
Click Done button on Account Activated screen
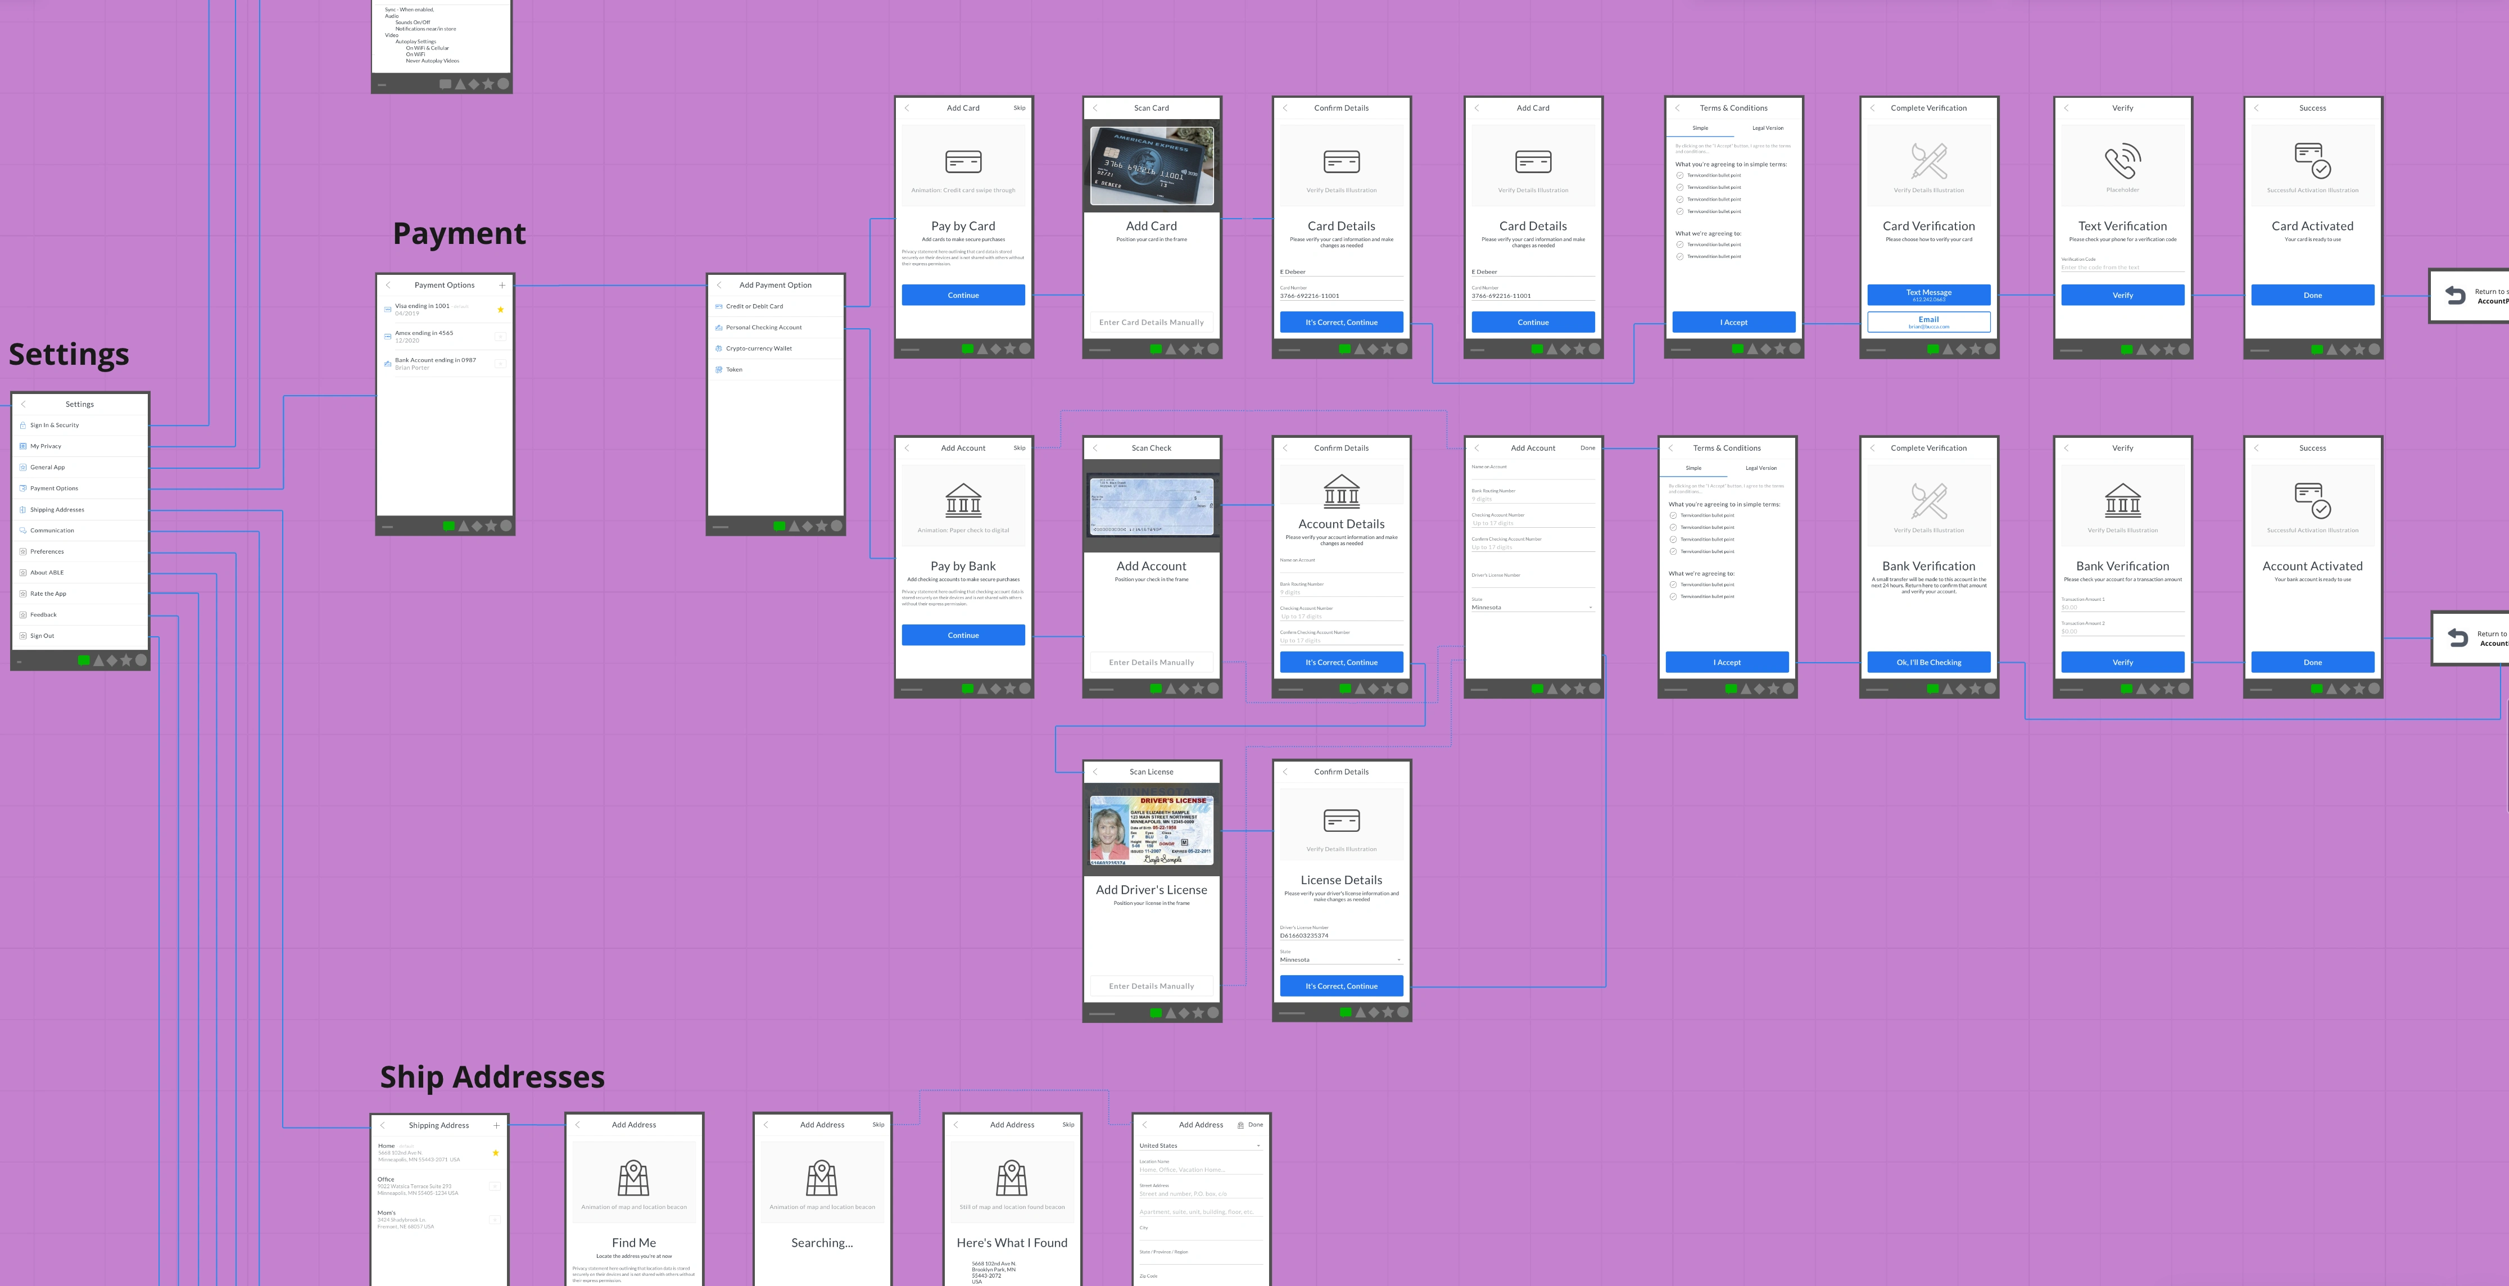(x=2312, y=661)
